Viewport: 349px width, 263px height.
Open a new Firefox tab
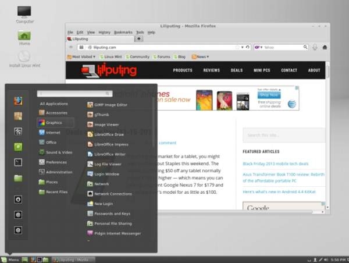138,39
